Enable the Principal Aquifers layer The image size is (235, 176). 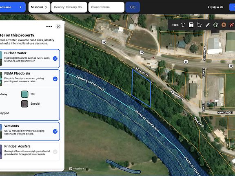pyautogui.click(x=55, y=152)
